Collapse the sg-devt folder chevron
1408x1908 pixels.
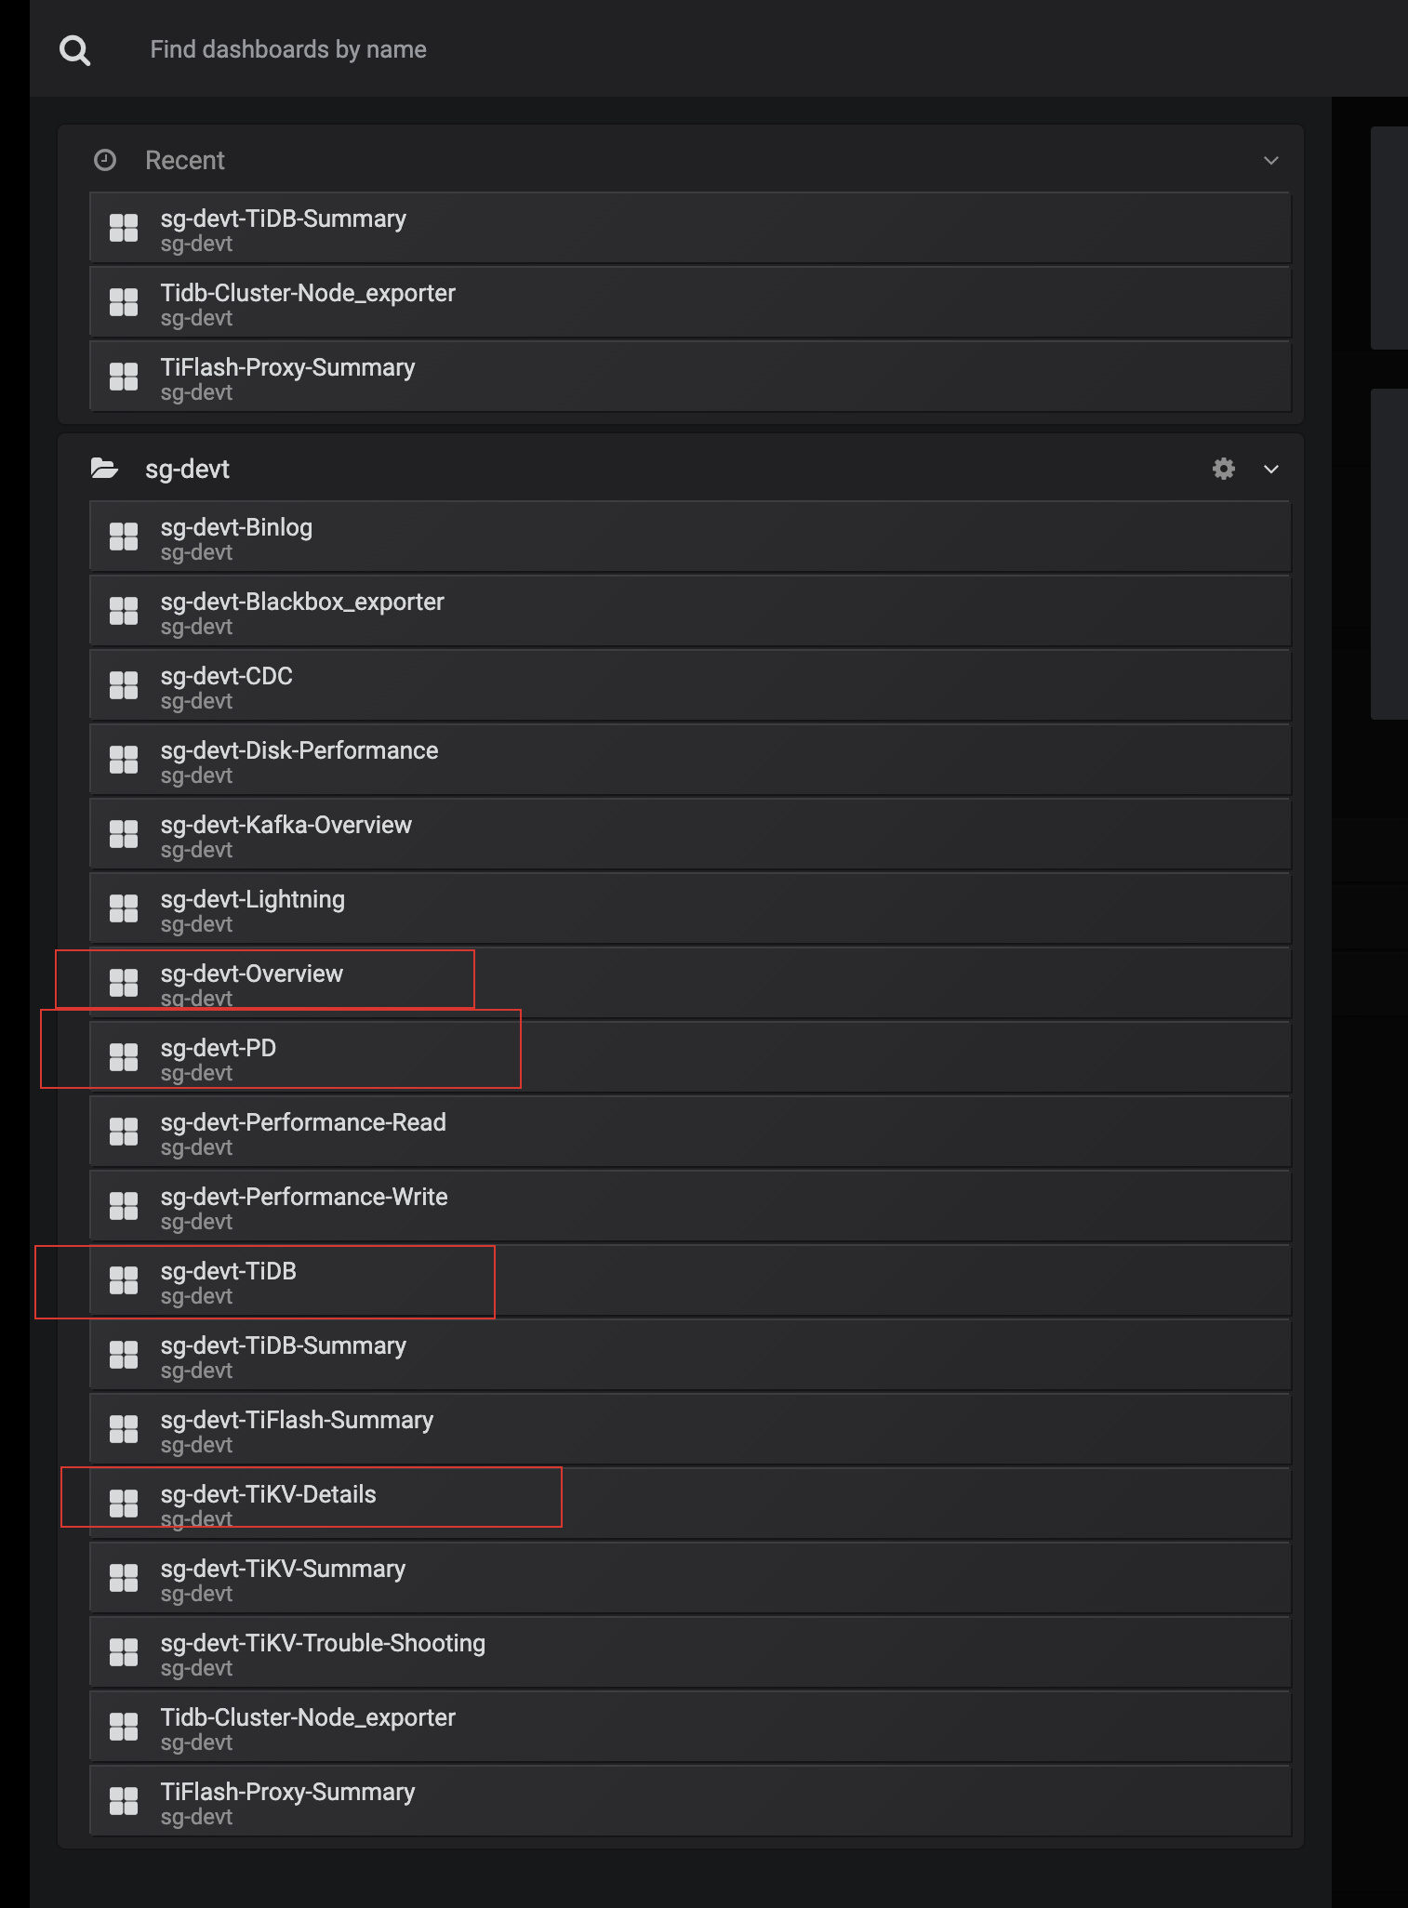[x=1270, y=469]
